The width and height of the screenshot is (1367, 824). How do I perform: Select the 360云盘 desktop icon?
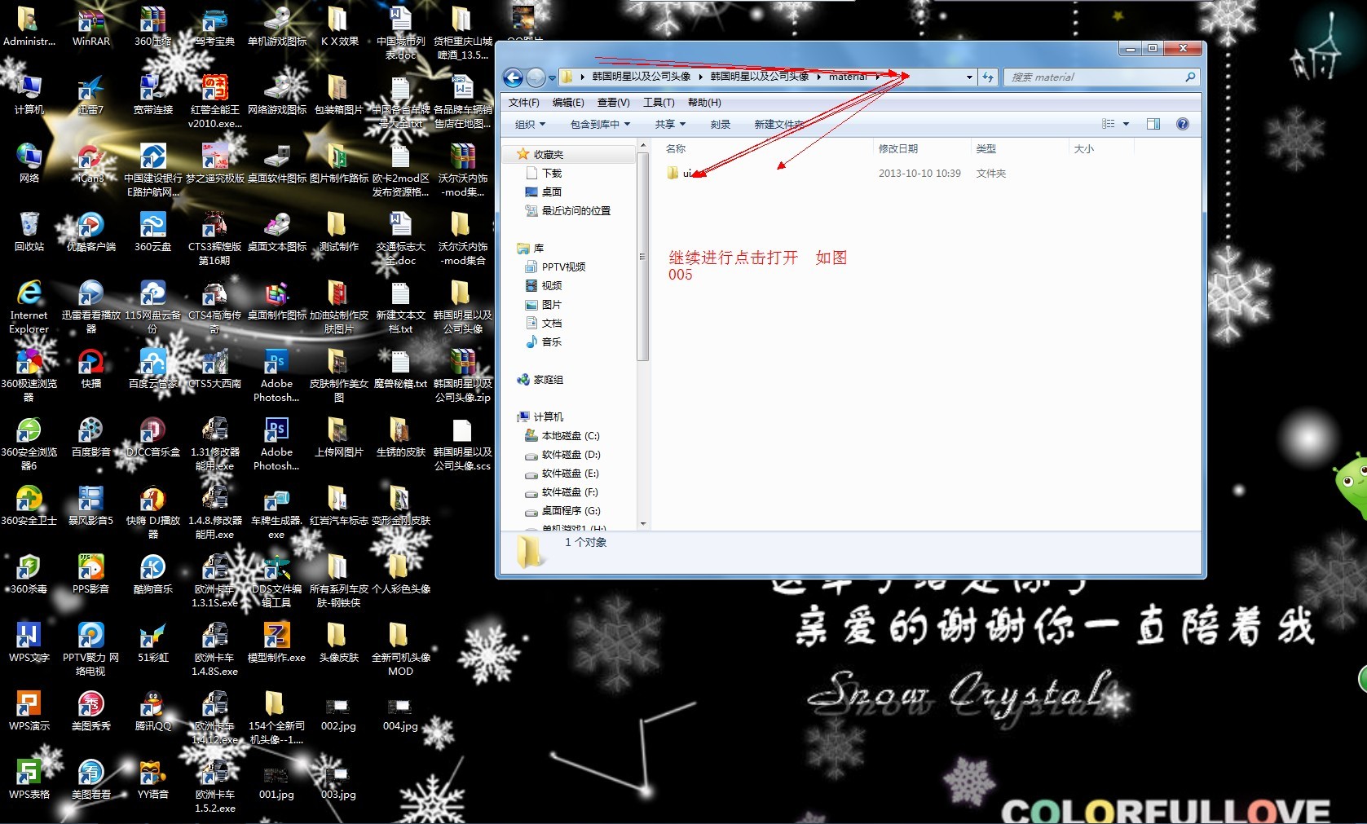pyautogui.click(x=153, y=231)
